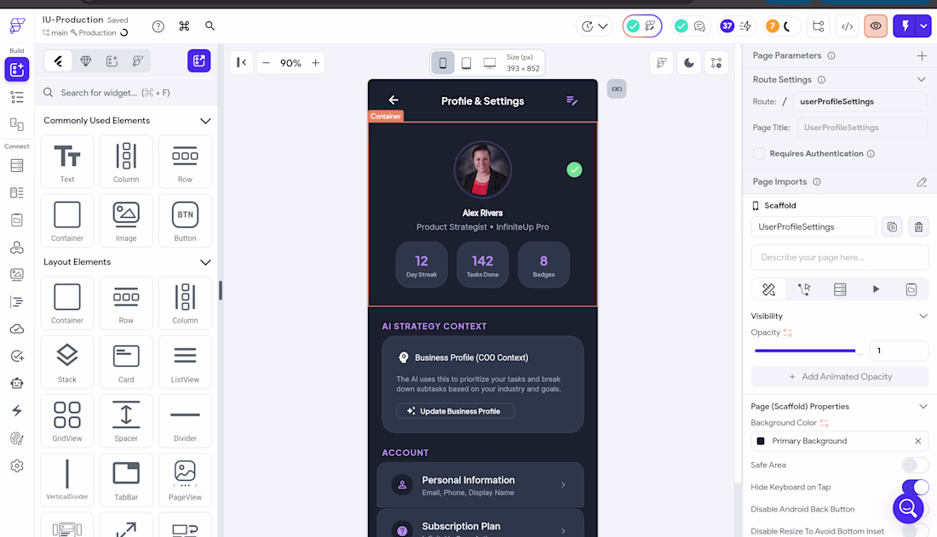Image resolution: width=937 pixels, height=537 pixels.
Task: Toggle Hide Keyboard on Tap switch
Action: (x=914, y=487)
